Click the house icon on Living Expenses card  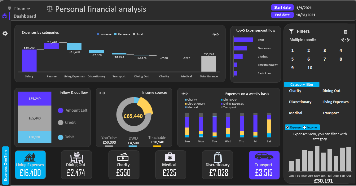click(x=30, y=157)
